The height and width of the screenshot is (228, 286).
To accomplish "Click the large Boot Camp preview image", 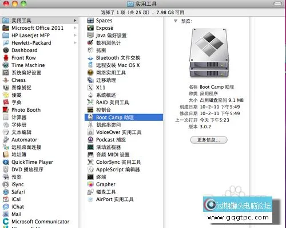I will coord(209,53).
